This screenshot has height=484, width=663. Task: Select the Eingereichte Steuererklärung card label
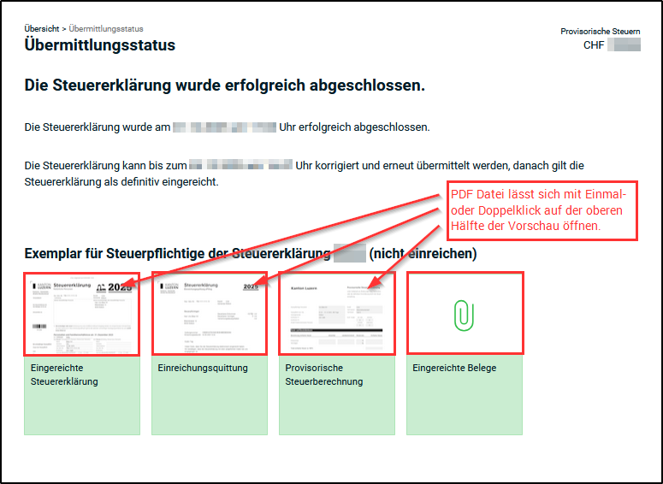(64, 375)
